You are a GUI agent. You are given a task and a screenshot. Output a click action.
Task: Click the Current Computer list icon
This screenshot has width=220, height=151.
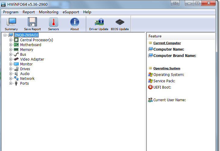coord(150,43)
